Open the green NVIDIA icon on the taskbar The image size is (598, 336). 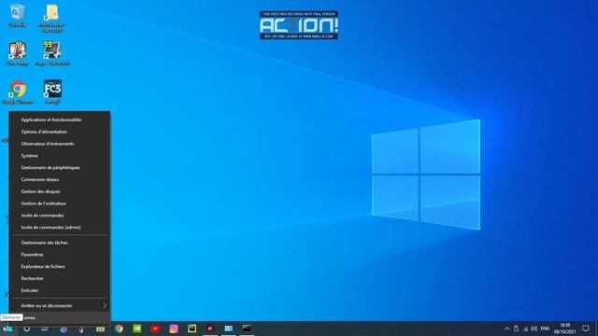tap(137, 329)
